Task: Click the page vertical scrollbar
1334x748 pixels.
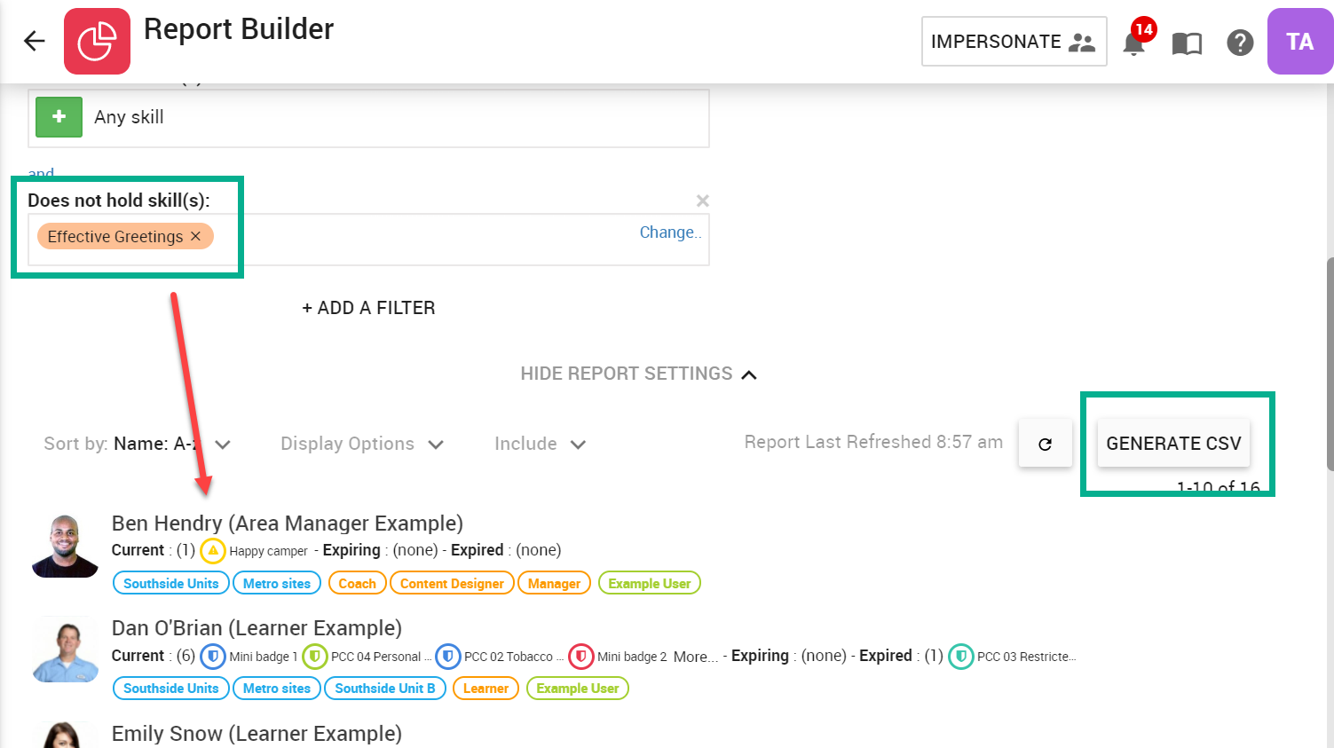Action: click(1329, 364)
